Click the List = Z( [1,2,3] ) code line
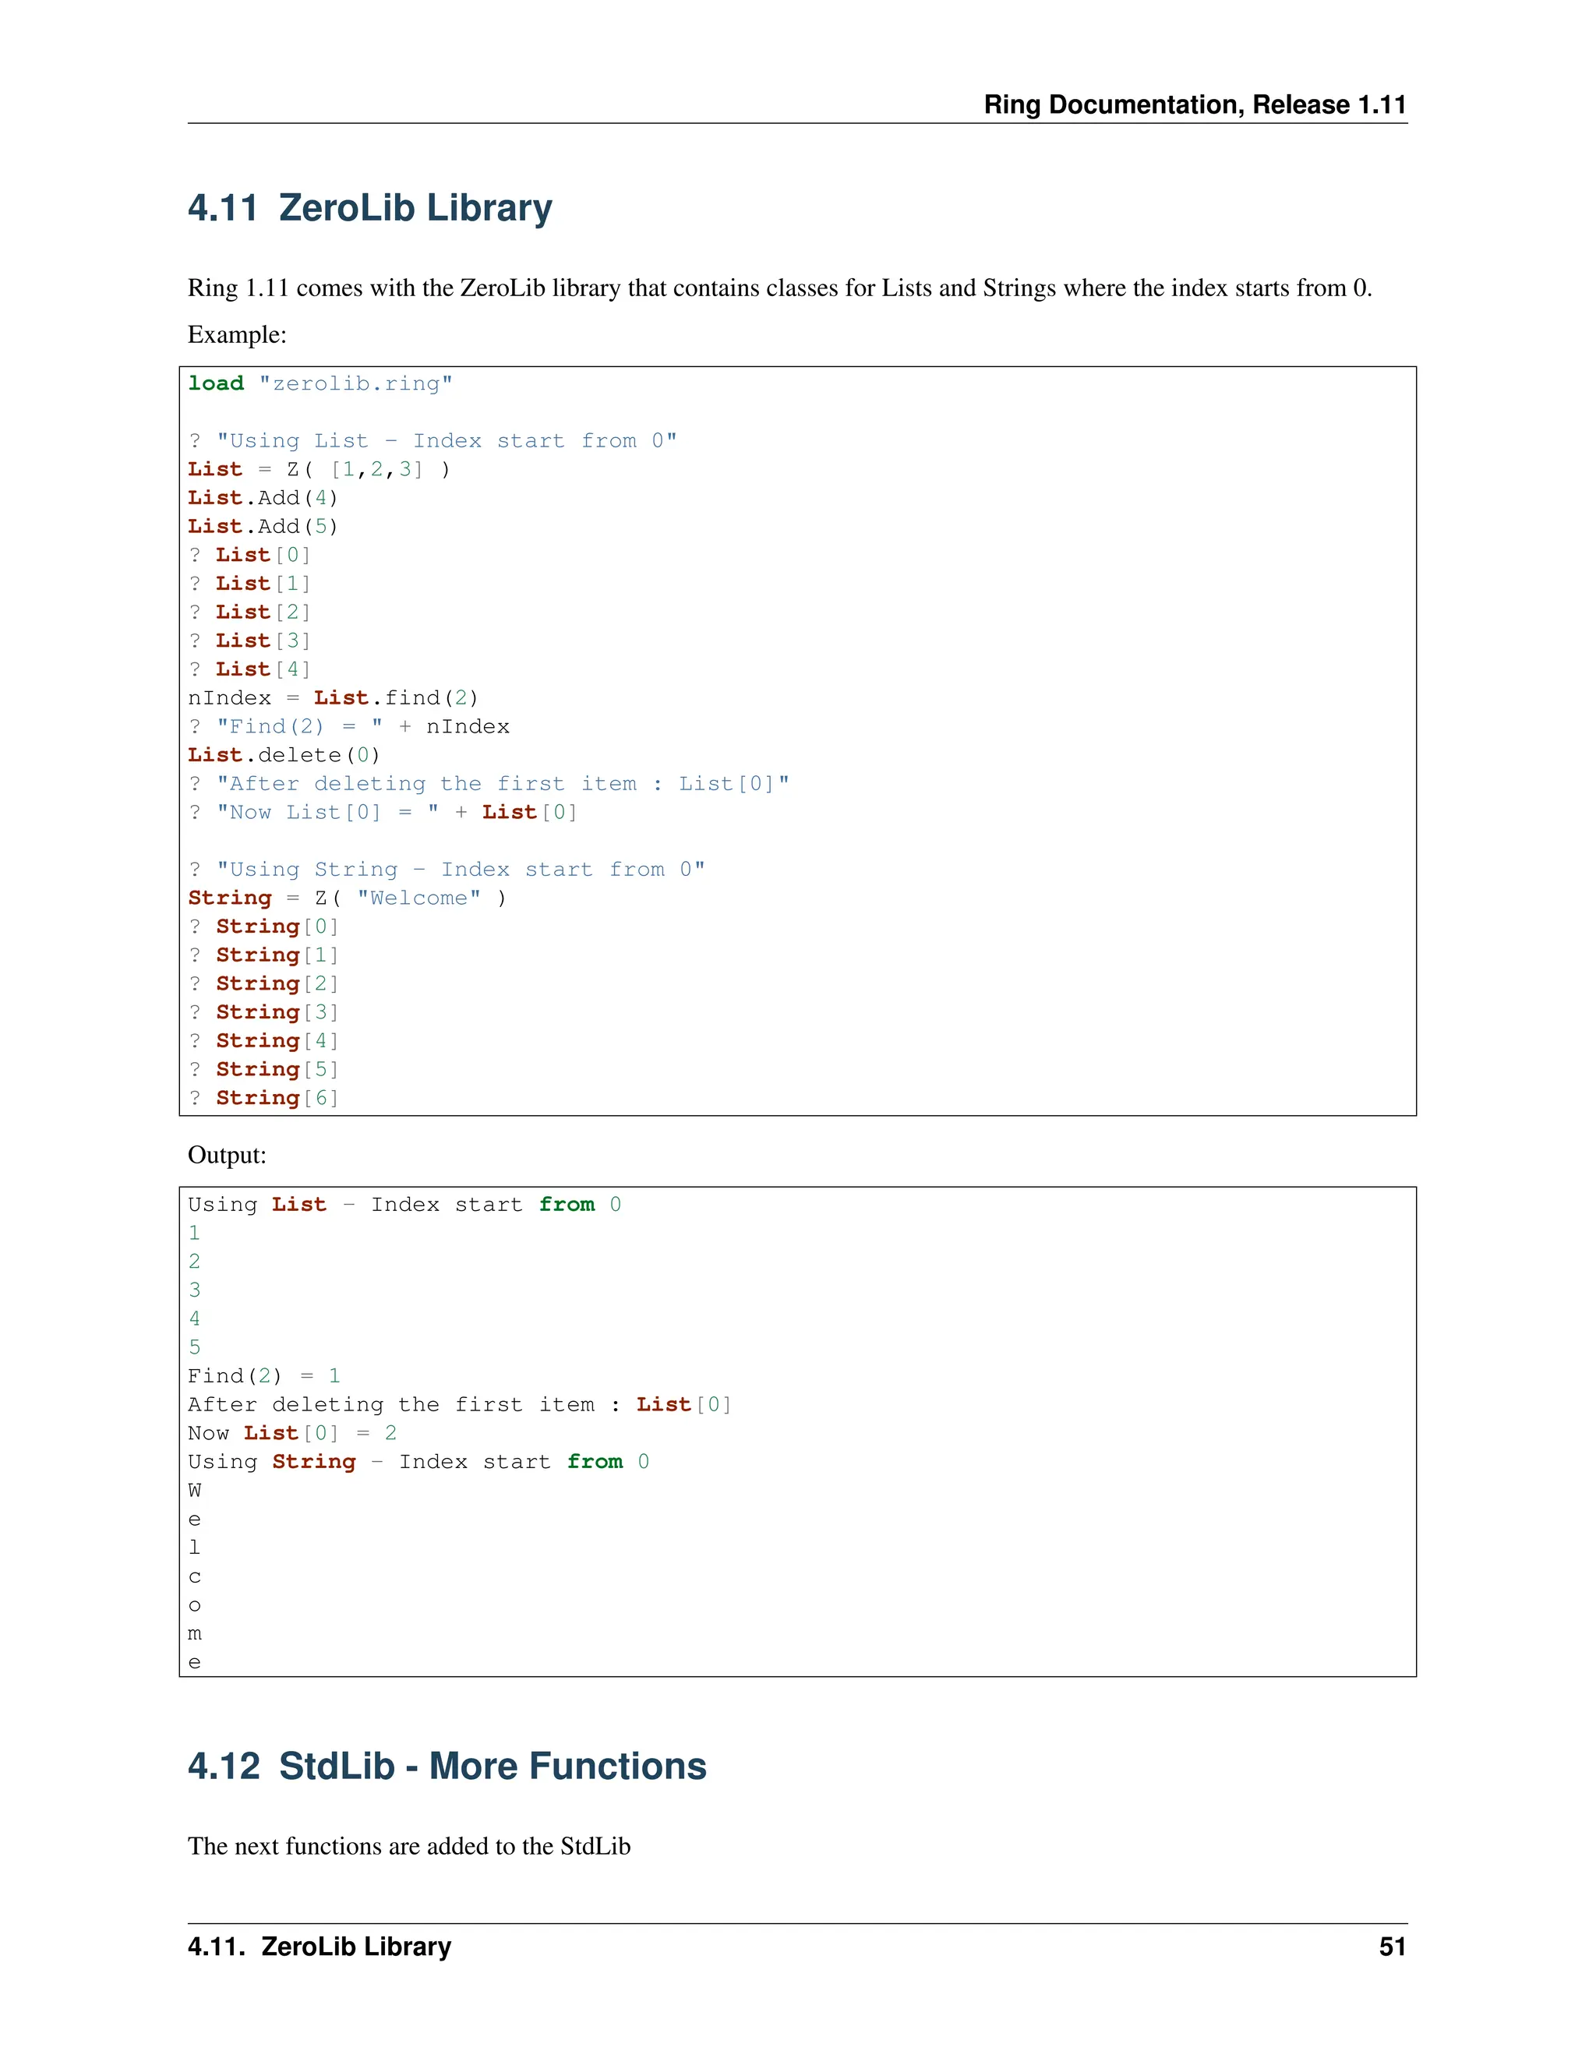Viewport: 1596px width, 2065px height. [x=319, y=469]
